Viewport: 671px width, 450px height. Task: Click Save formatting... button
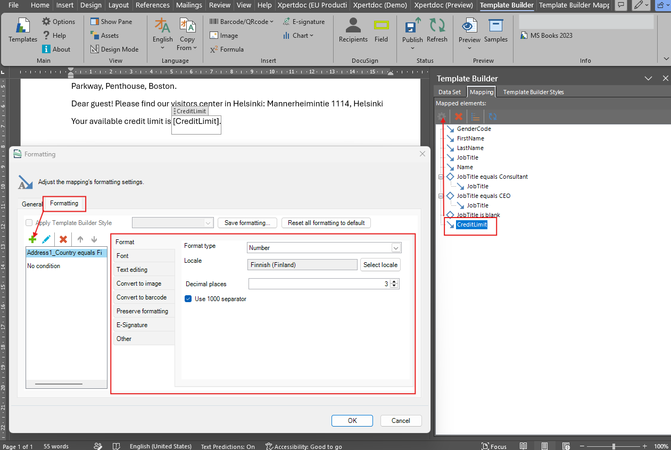pyautogui.click(x=247, y=223)
